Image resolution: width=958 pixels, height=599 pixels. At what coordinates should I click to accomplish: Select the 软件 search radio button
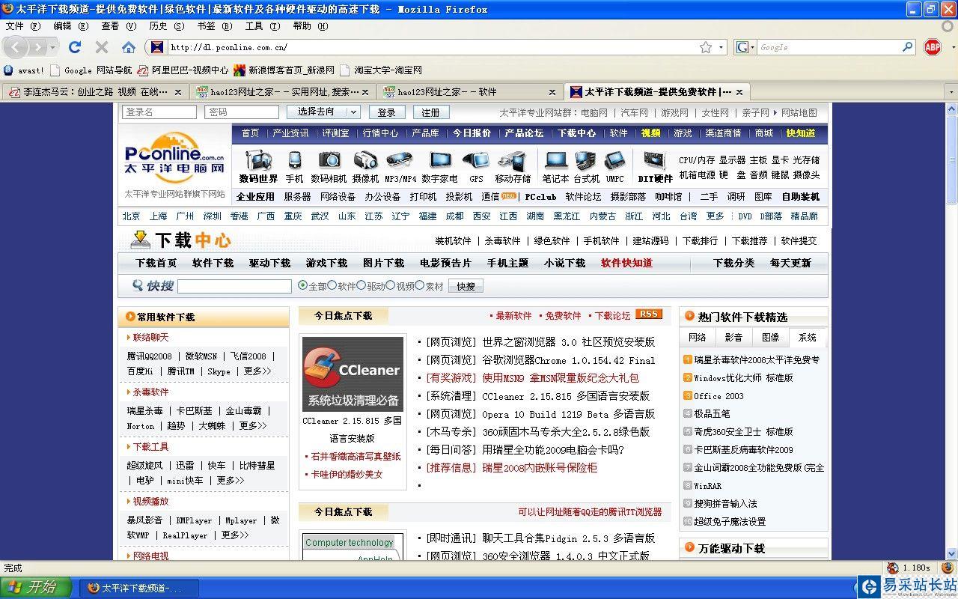[x=332, y=285]
